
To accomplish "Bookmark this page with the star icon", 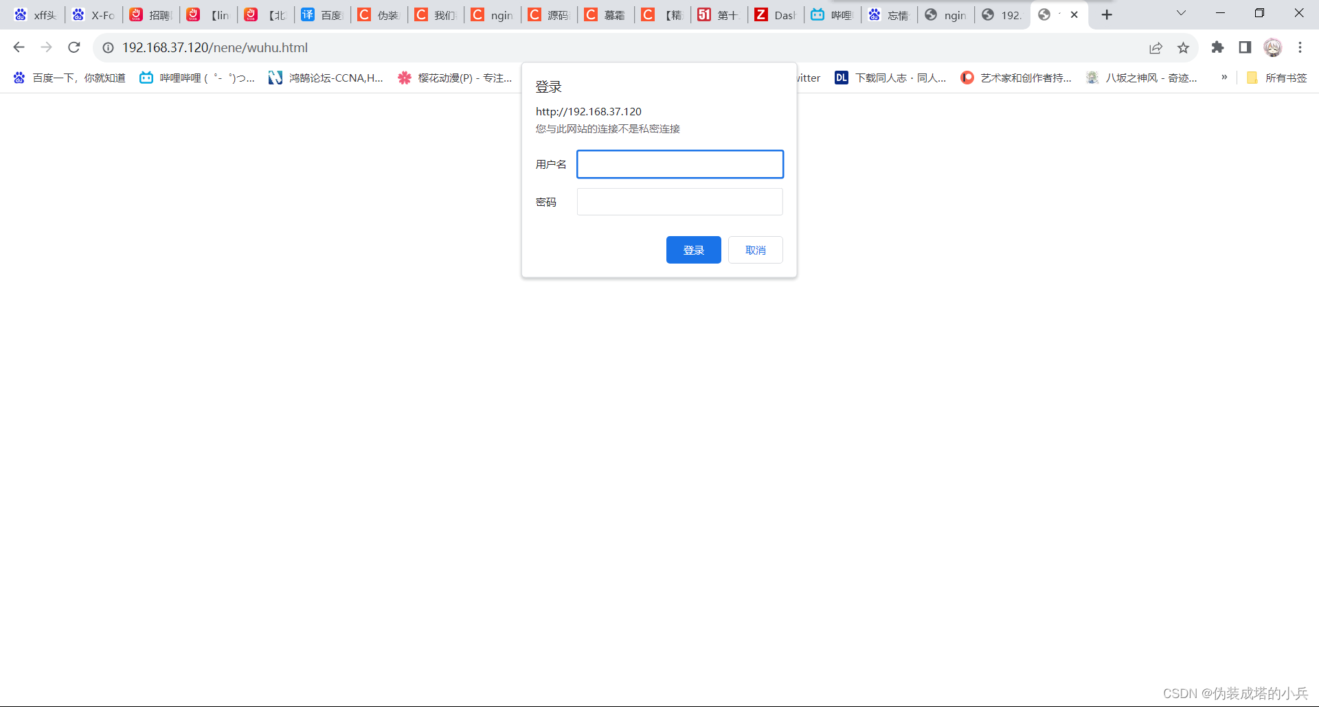I will pyautogui.click(x=1183, y=47).
